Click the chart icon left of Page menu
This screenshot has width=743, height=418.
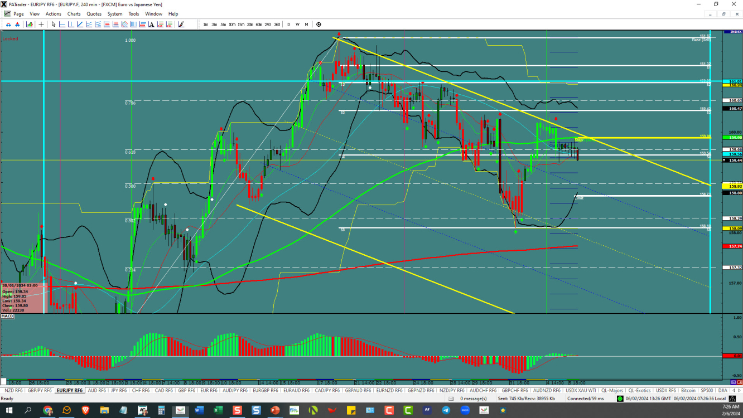click(x=7, y=14)
